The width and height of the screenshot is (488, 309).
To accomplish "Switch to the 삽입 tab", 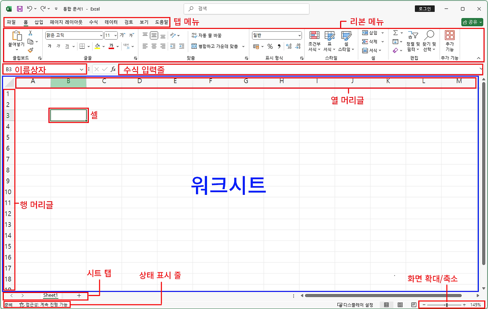I will point(39,22).
